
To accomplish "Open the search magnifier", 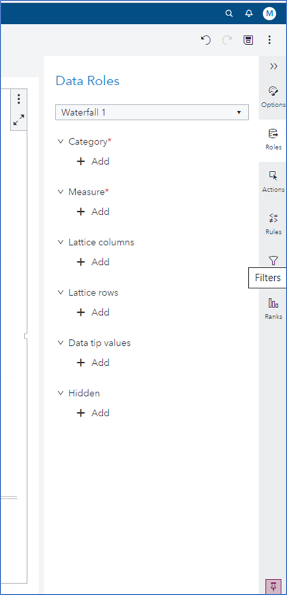I will [x=229, y=13].
